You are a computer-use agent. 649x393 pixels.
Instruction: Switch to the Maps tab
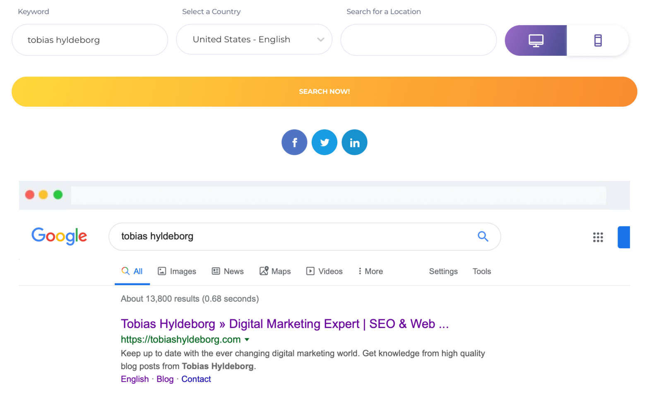[275, 271]
